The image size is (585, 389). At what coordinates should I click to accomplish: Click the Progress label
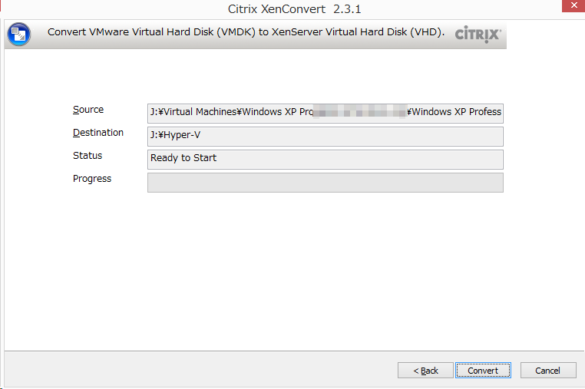click(x=92, y=179)
